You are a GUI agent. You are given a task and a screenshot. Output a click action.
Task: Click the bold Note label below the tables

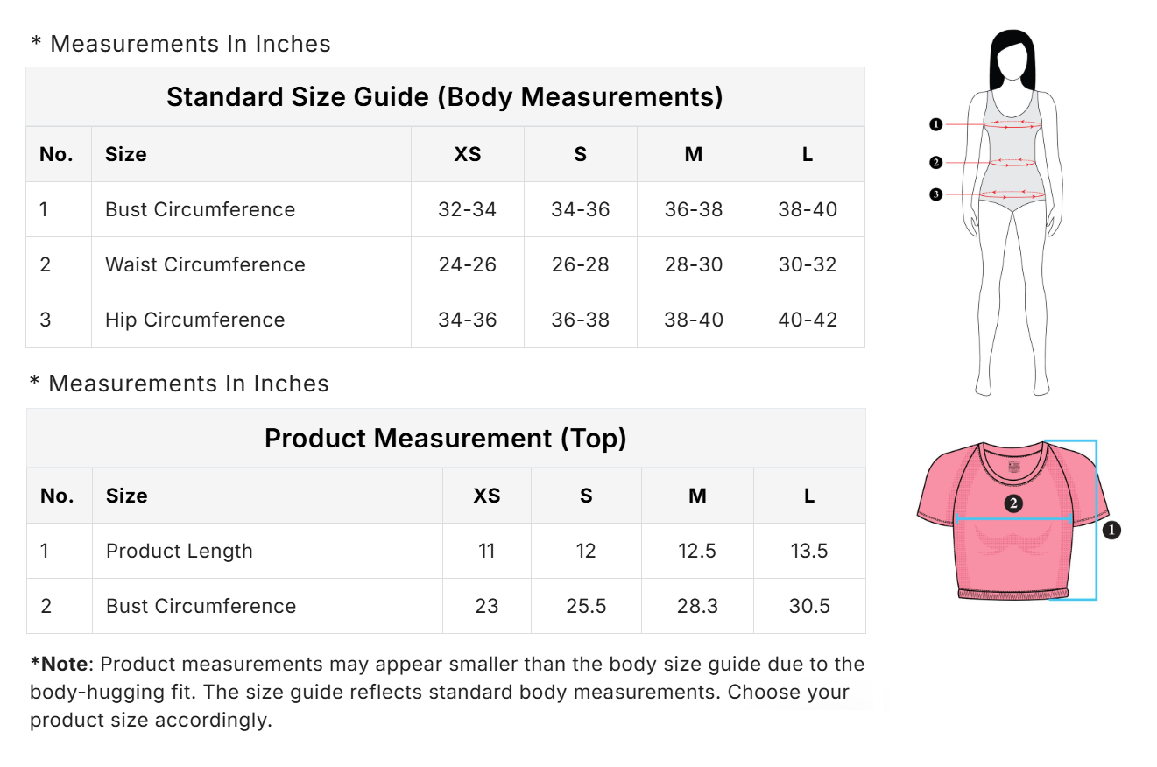click(x=60, y=664)
